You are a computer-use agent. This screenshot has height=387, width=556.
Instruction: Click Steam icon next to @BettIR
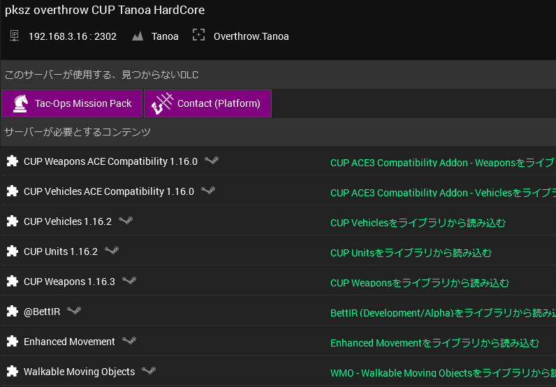click(x=74, y=311)
